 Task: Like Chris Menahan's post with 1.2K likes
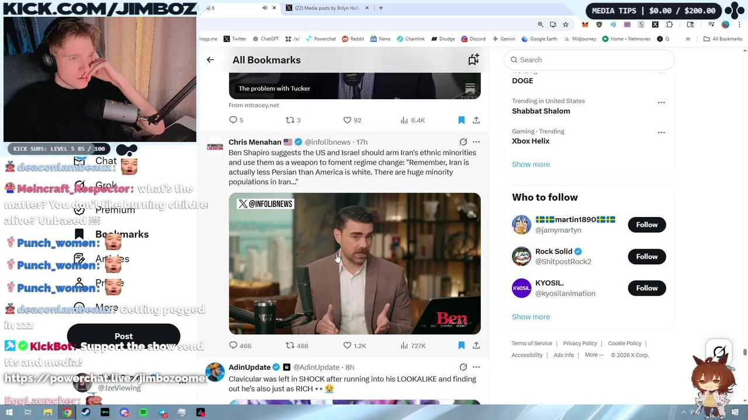pyautogui.click(x=354, y=345)
